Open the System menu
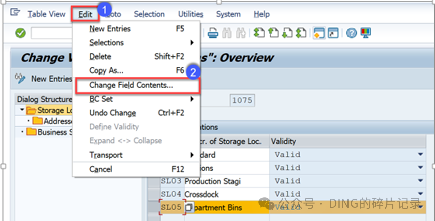 pos(228,14)
